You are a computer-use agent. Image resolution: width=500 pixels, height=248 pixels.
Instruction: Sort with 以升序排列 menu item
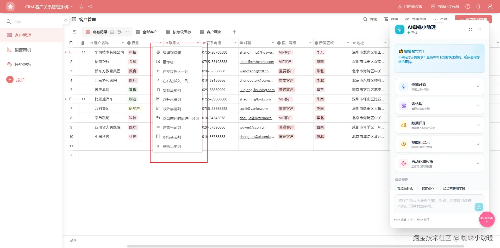(x=178, y=99)
